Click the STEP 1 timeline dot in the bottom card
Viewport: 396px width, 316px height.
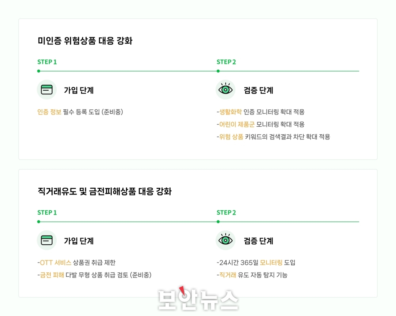point(39,222)
